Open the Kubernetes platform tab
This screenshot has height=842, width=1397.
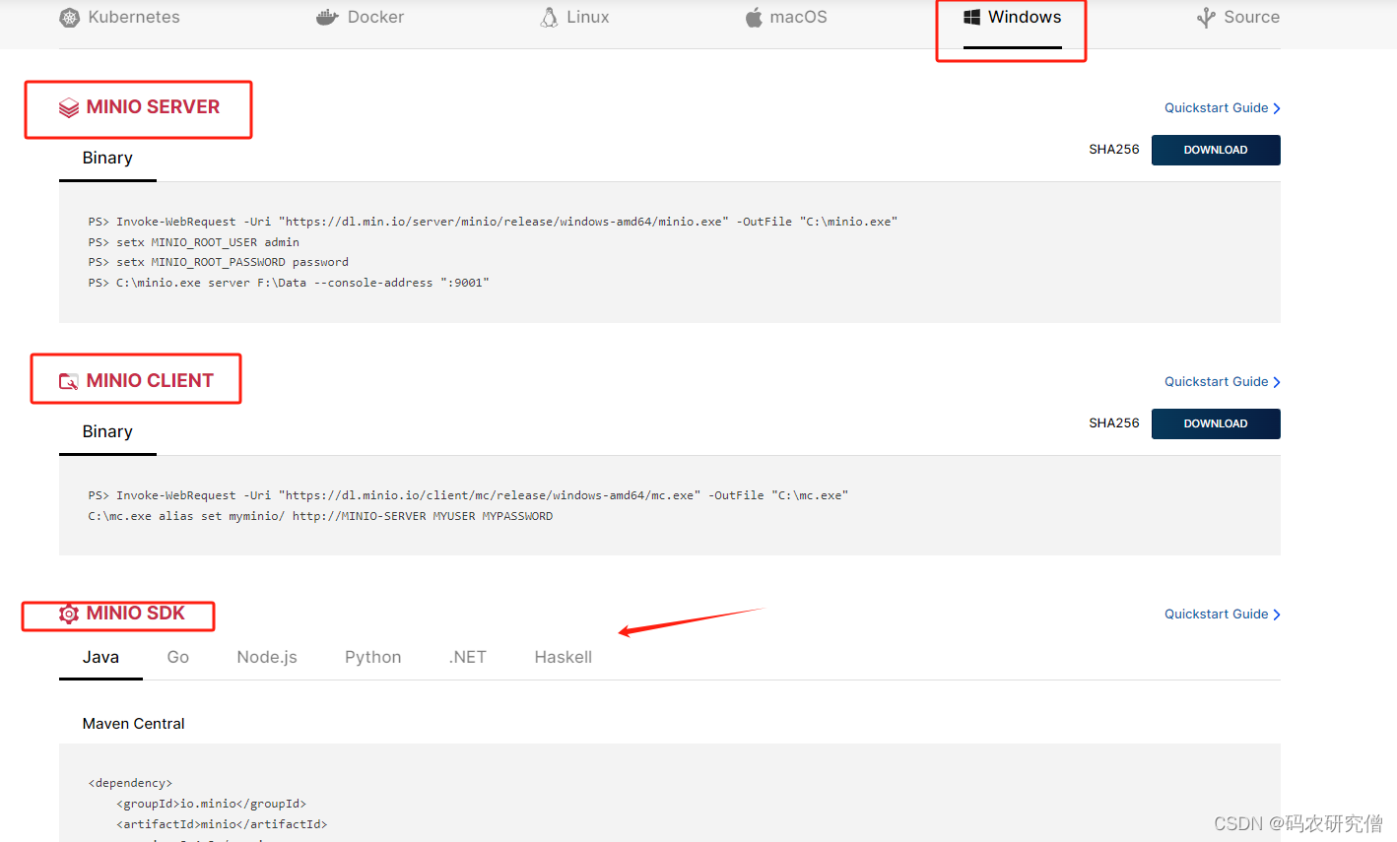(119, 18)
